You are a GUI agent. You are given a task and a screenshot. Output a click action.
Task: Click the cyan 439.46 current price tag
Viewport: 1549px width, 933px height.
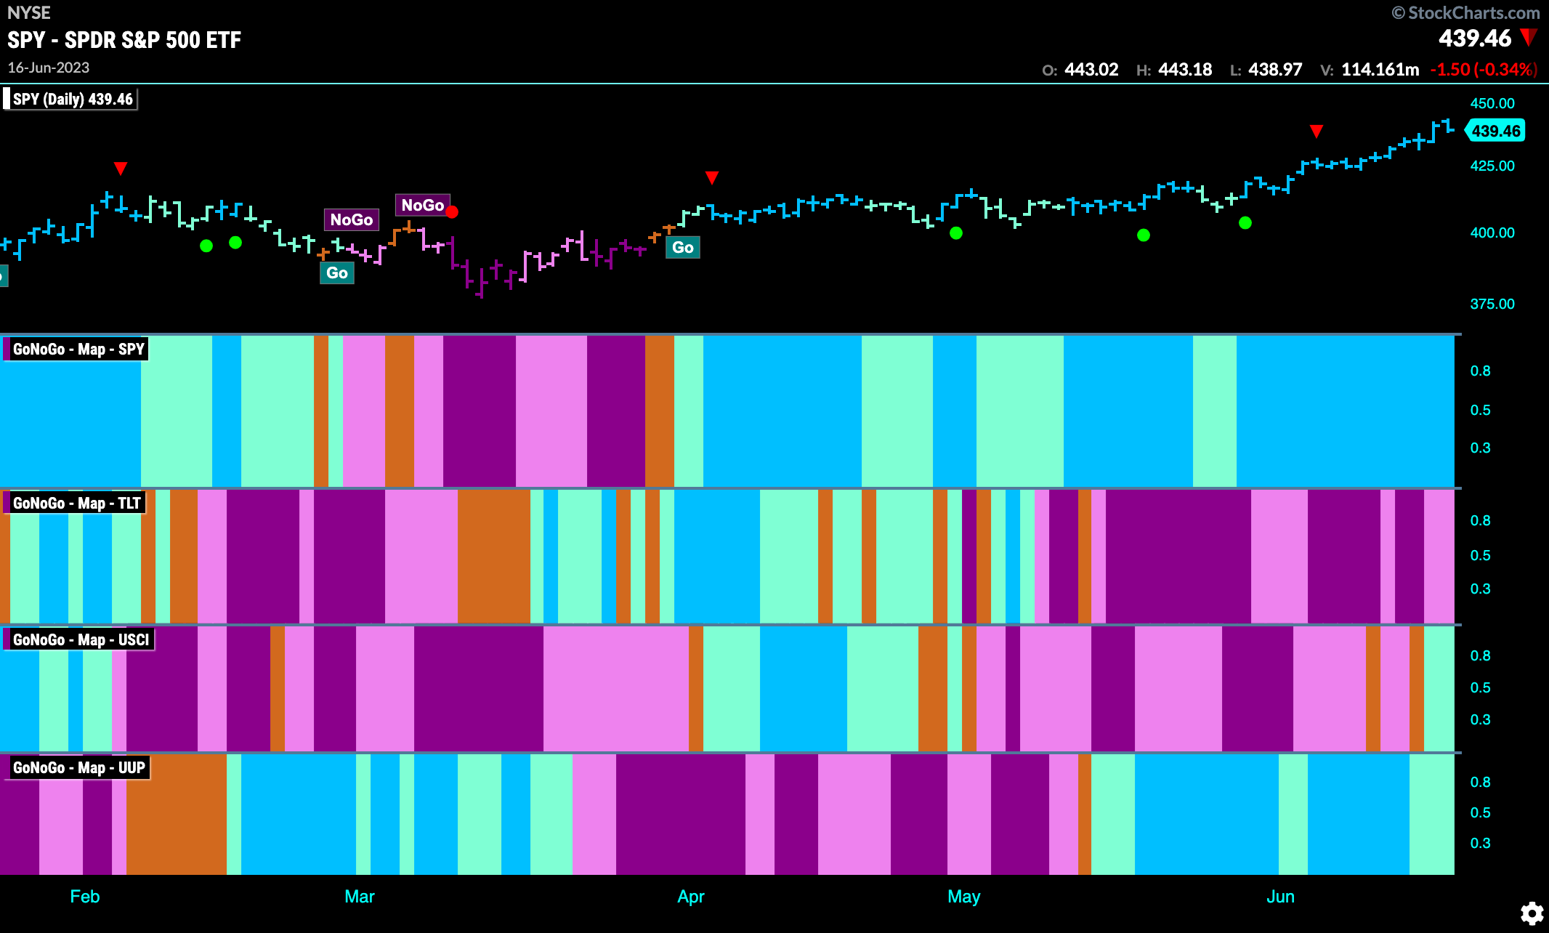click(x=1495, y=132)
